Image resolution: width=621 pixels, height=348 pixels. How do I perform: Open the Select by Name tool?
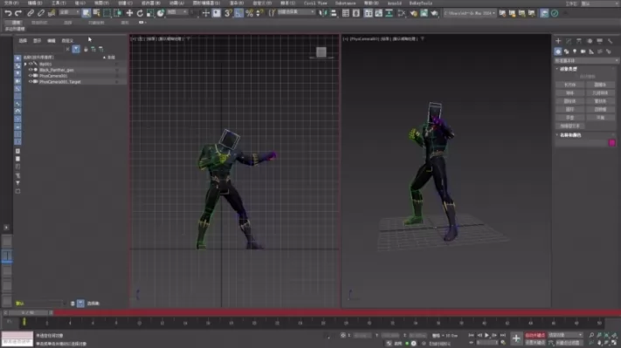[96, 13]
